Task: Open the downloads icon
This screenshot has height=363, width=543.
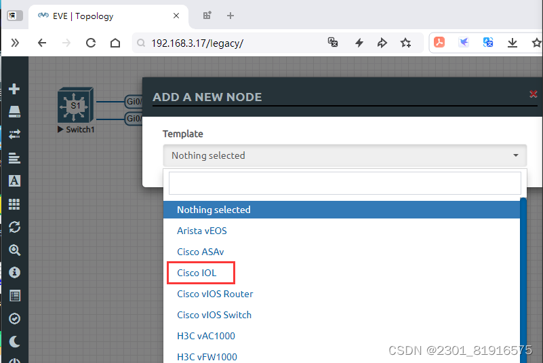Action: pyautogui.click(x=512, y=43)
